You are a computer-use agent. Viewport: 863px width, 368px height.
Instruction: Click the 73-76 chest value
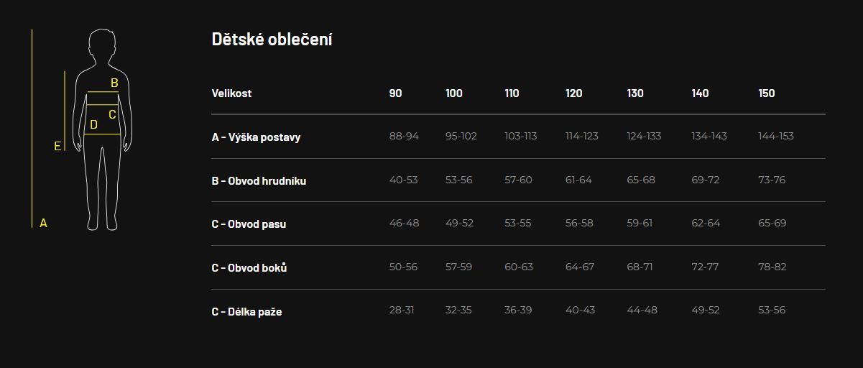772,180
